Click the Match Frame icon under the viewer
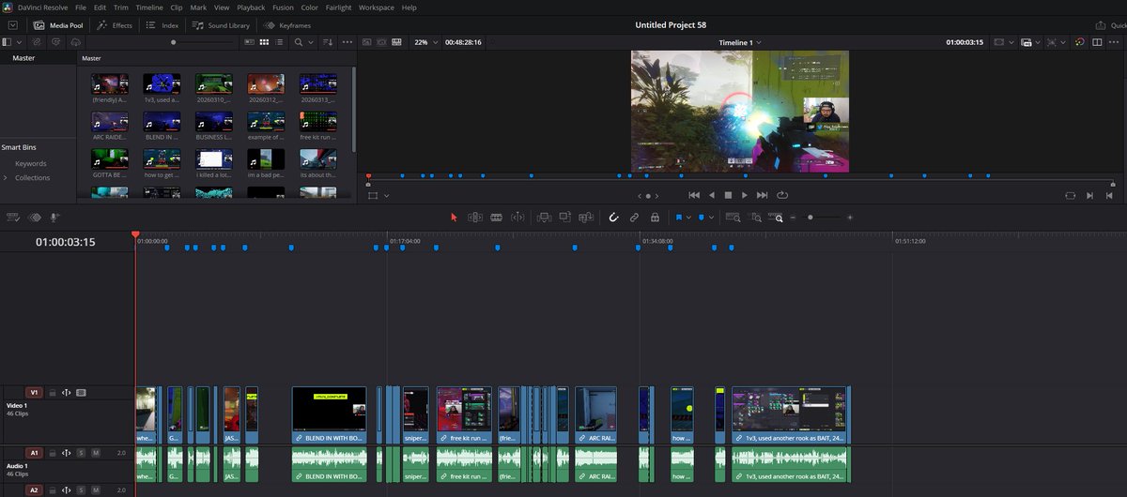1127x497 pixels. (x=1071, y=195)
